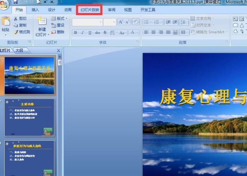The image size is (247, 176).
Task: Open the character spacing AV button
Action: 113,32
